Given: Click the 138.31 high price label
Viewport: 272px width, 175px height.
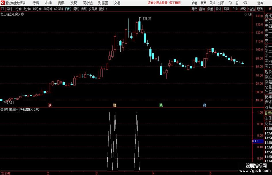Looking at the screenshot, I should (x=147, y=19).
